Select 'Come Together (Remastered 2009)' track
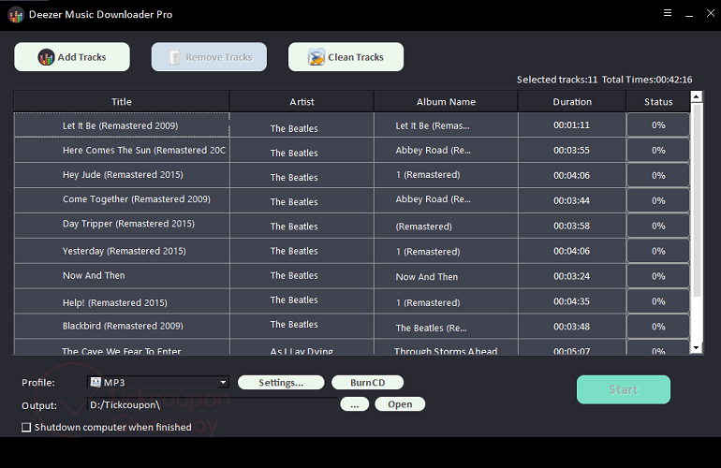This screenshot has height=468, width=721. [122, 199]
